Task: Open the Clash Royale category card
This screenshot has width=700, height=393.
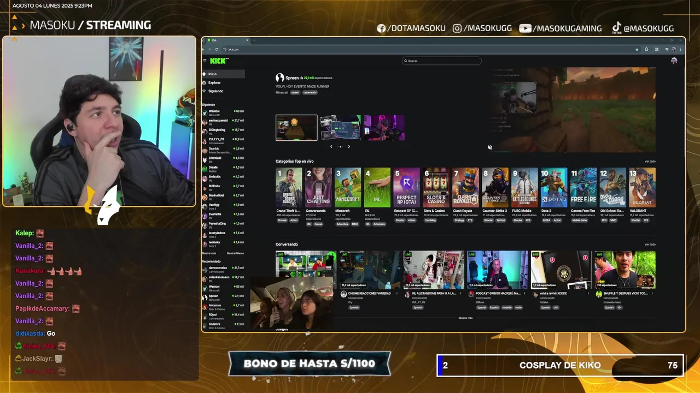Action: [x=466, y=188]
